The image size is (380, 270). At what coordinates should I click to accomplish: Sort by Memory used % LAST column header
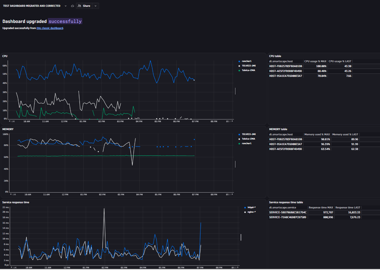[345, 134]
